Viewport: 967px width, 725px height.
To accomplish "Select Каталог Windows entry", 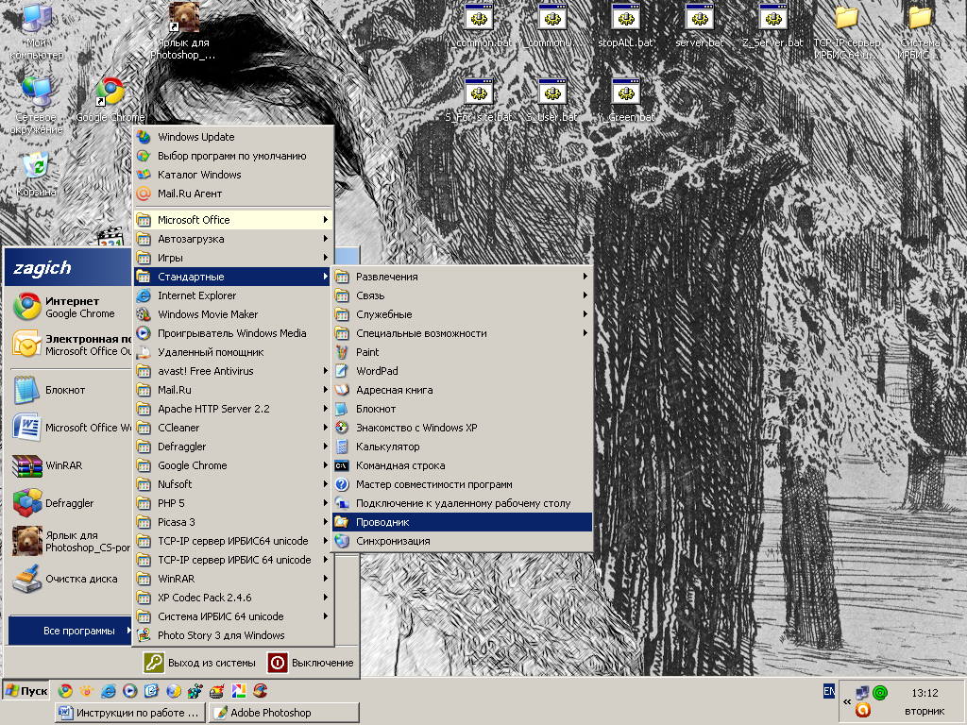I will pos(234,175).
